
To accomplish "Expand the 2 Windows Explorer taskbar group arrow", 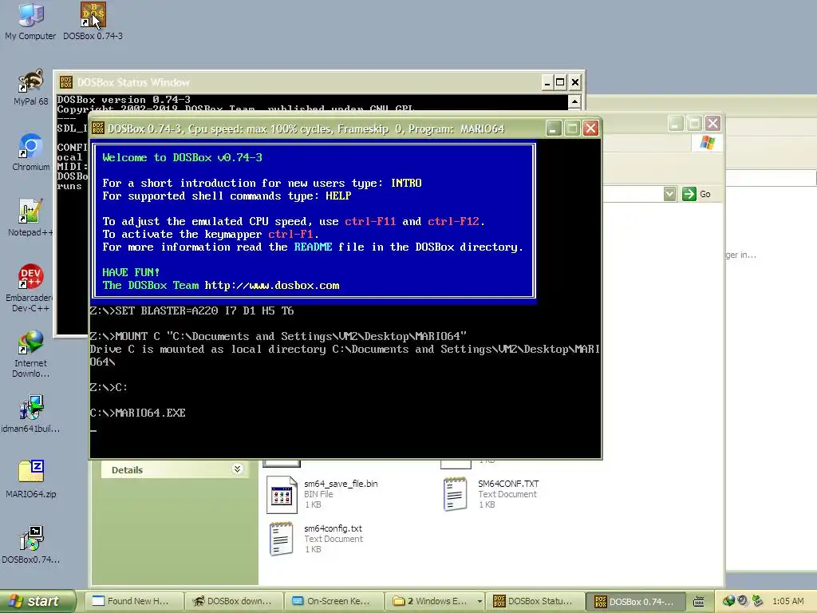I will coord(480,602).
